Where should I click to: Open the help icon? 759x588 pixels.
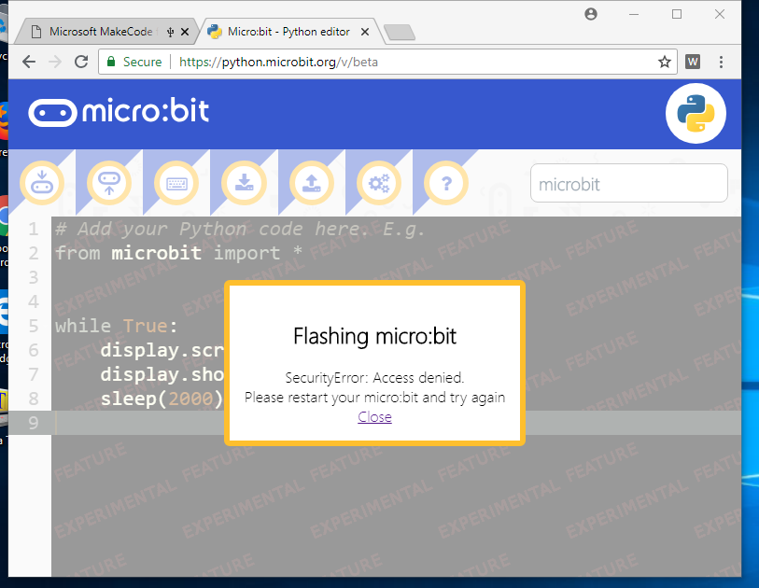445,183
